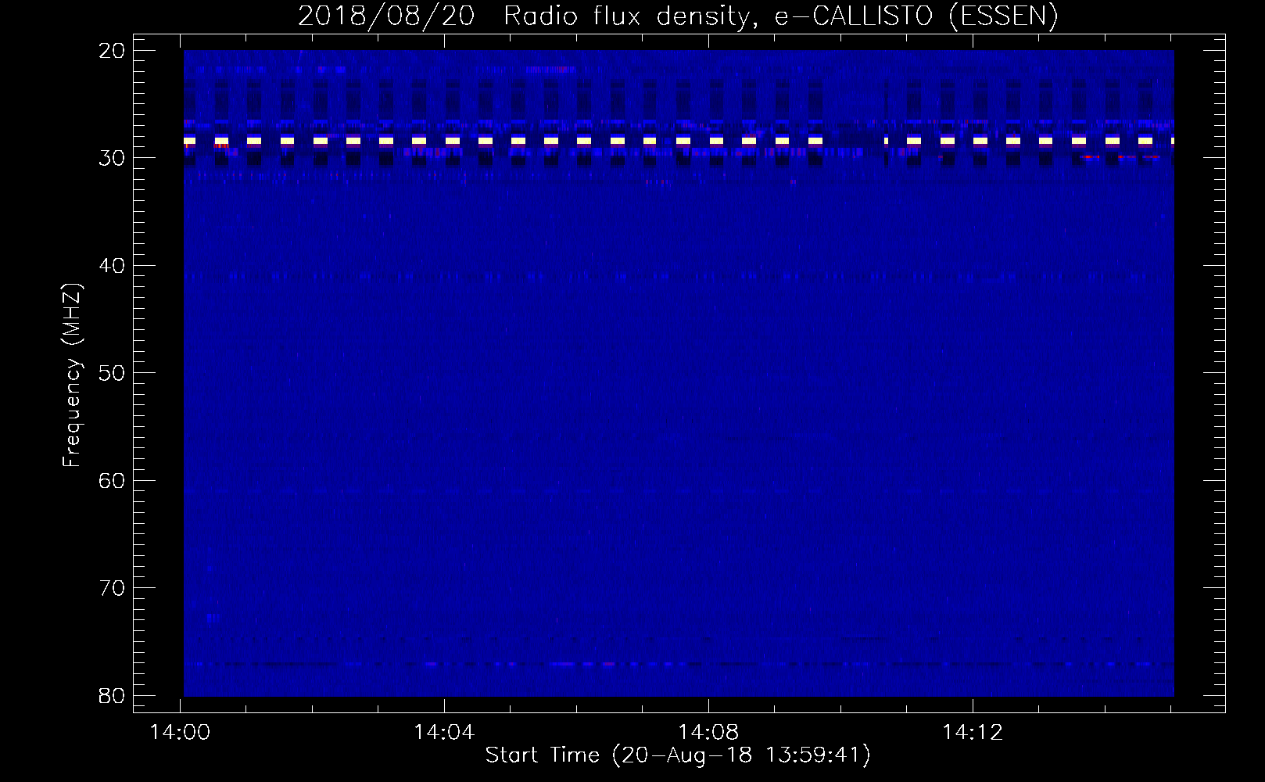Click the 50 MHz tick label
This screenshot has height=782, width=1265.
click(x=112, y=373)
